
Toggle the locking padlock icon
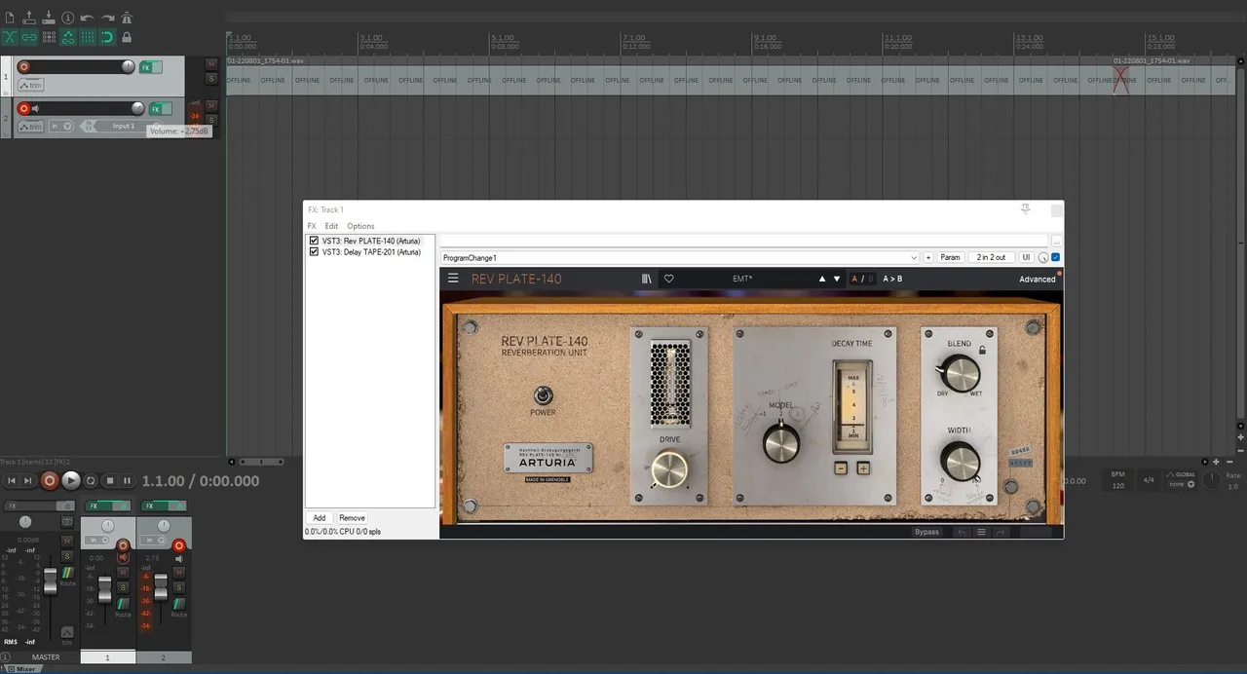point(127,37)
